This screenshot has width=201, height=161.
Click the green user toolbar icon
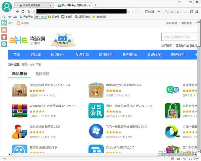pos(197,11)
